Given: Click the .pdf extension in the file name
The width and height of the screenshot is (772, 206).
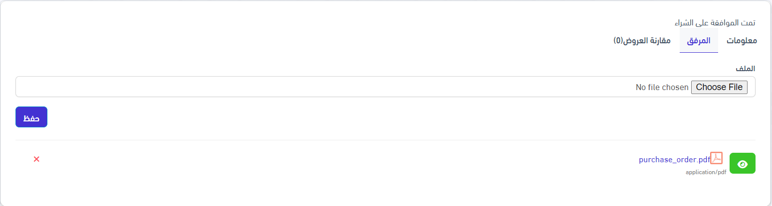Looking at the screenshot, I should 704,160.
